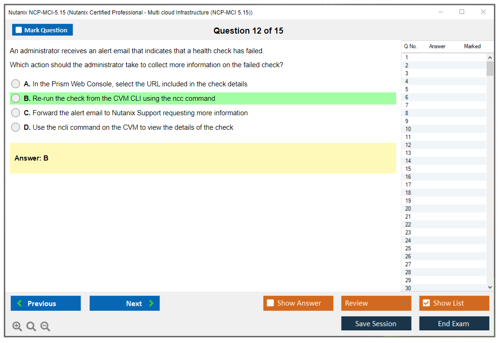Toggle the Mark Question checkbox
Image resolution: width=501 pixels, height=343 pixels.
[x=19, y=30]
